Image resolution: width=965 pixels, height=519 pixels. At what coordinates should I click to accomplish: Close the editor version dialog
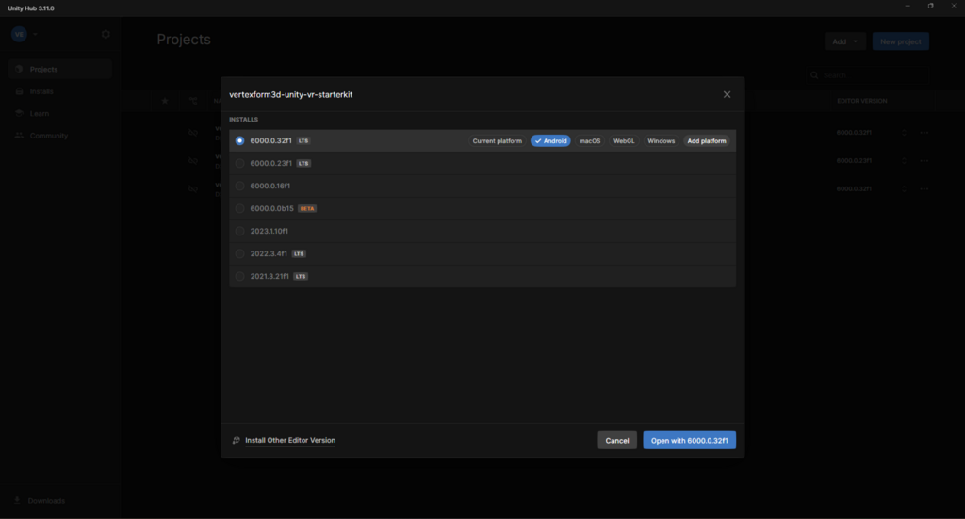point(727,95)
